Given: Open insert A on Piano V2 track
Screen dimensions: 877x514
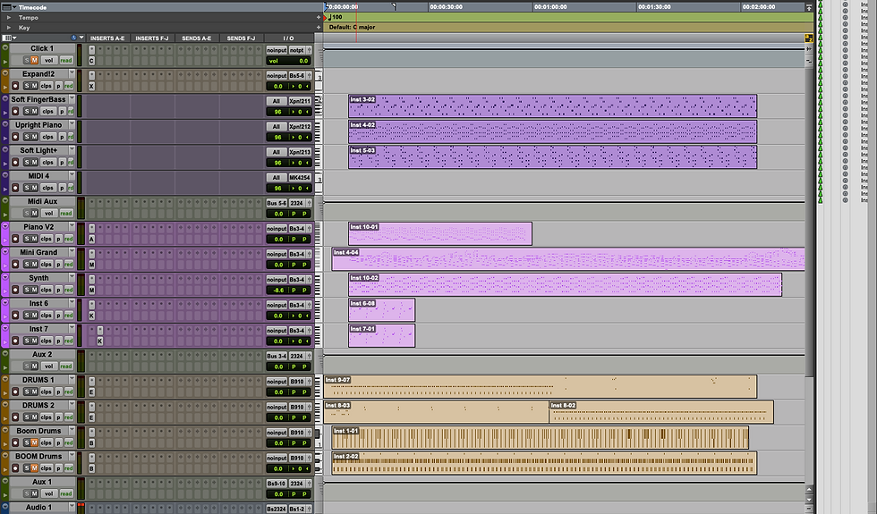Looking at the screenshot, I should point(91,240).
